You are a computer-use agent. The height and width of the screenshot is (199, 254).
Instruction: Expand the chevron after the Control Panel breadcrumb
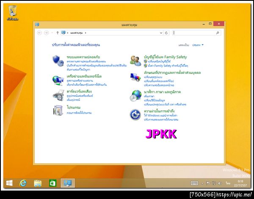point(86,33)
